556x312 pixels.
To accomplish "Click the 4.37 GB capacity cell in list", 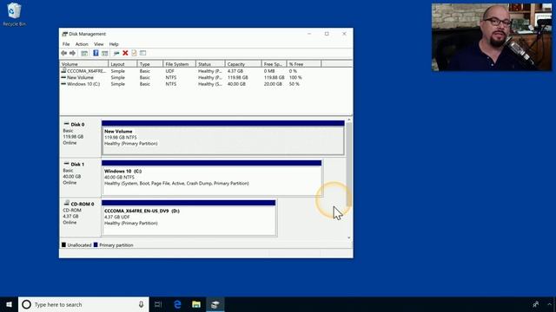I will (x=235, y=71).
